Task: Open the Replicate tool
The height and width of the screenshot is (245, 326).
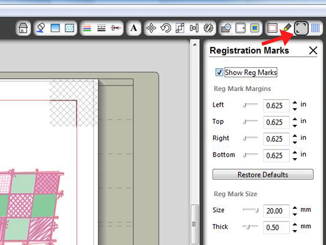Action: [209, 28]
